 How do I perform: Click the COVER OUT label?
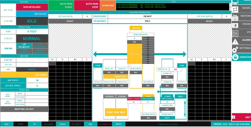click(122, 69)
